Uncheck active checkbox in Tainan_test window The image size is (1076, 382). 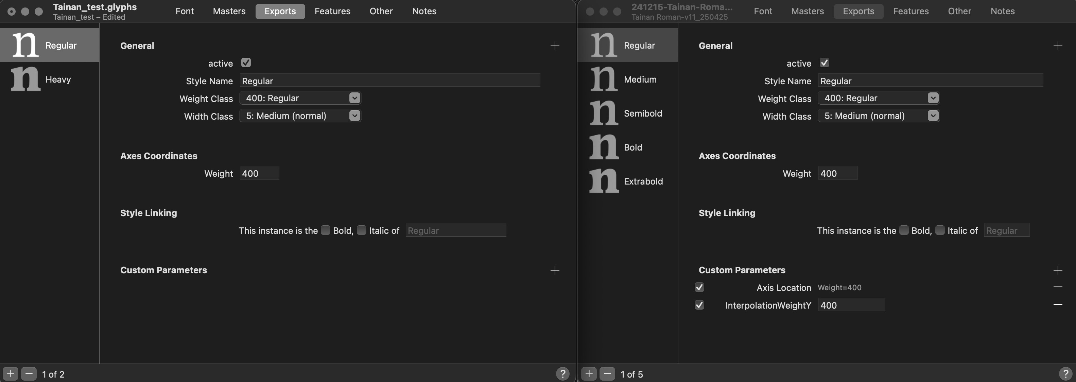tap(246, 63)
